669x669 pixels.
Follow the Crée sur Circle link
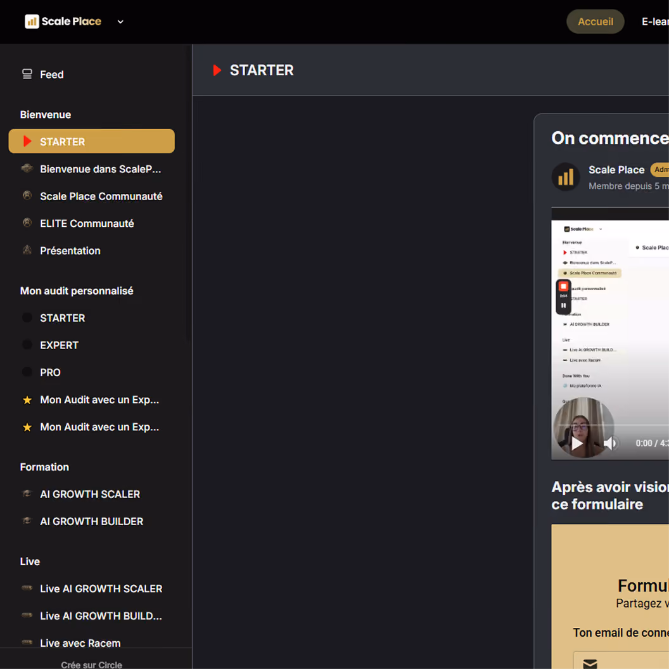91,665
